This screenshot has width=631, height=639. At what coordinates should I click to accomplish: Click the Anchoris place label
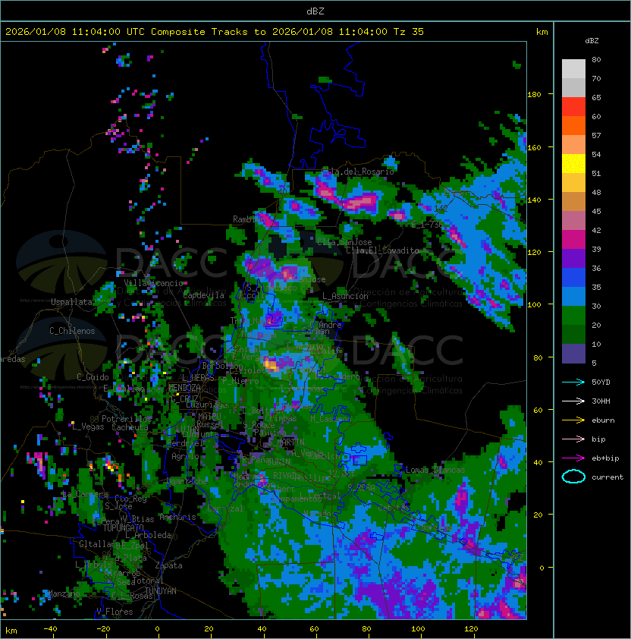[x=177, y=517]
